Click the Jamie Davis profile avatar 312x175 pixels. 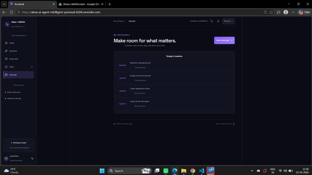click(x=6, y=158)
